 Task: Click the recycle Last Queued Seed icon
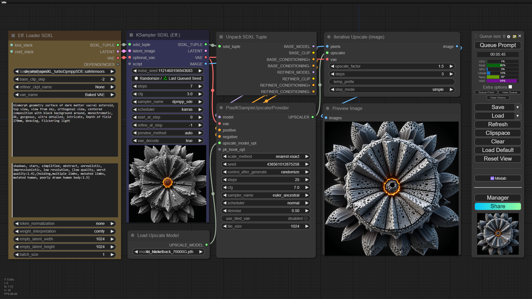point(165,78)
